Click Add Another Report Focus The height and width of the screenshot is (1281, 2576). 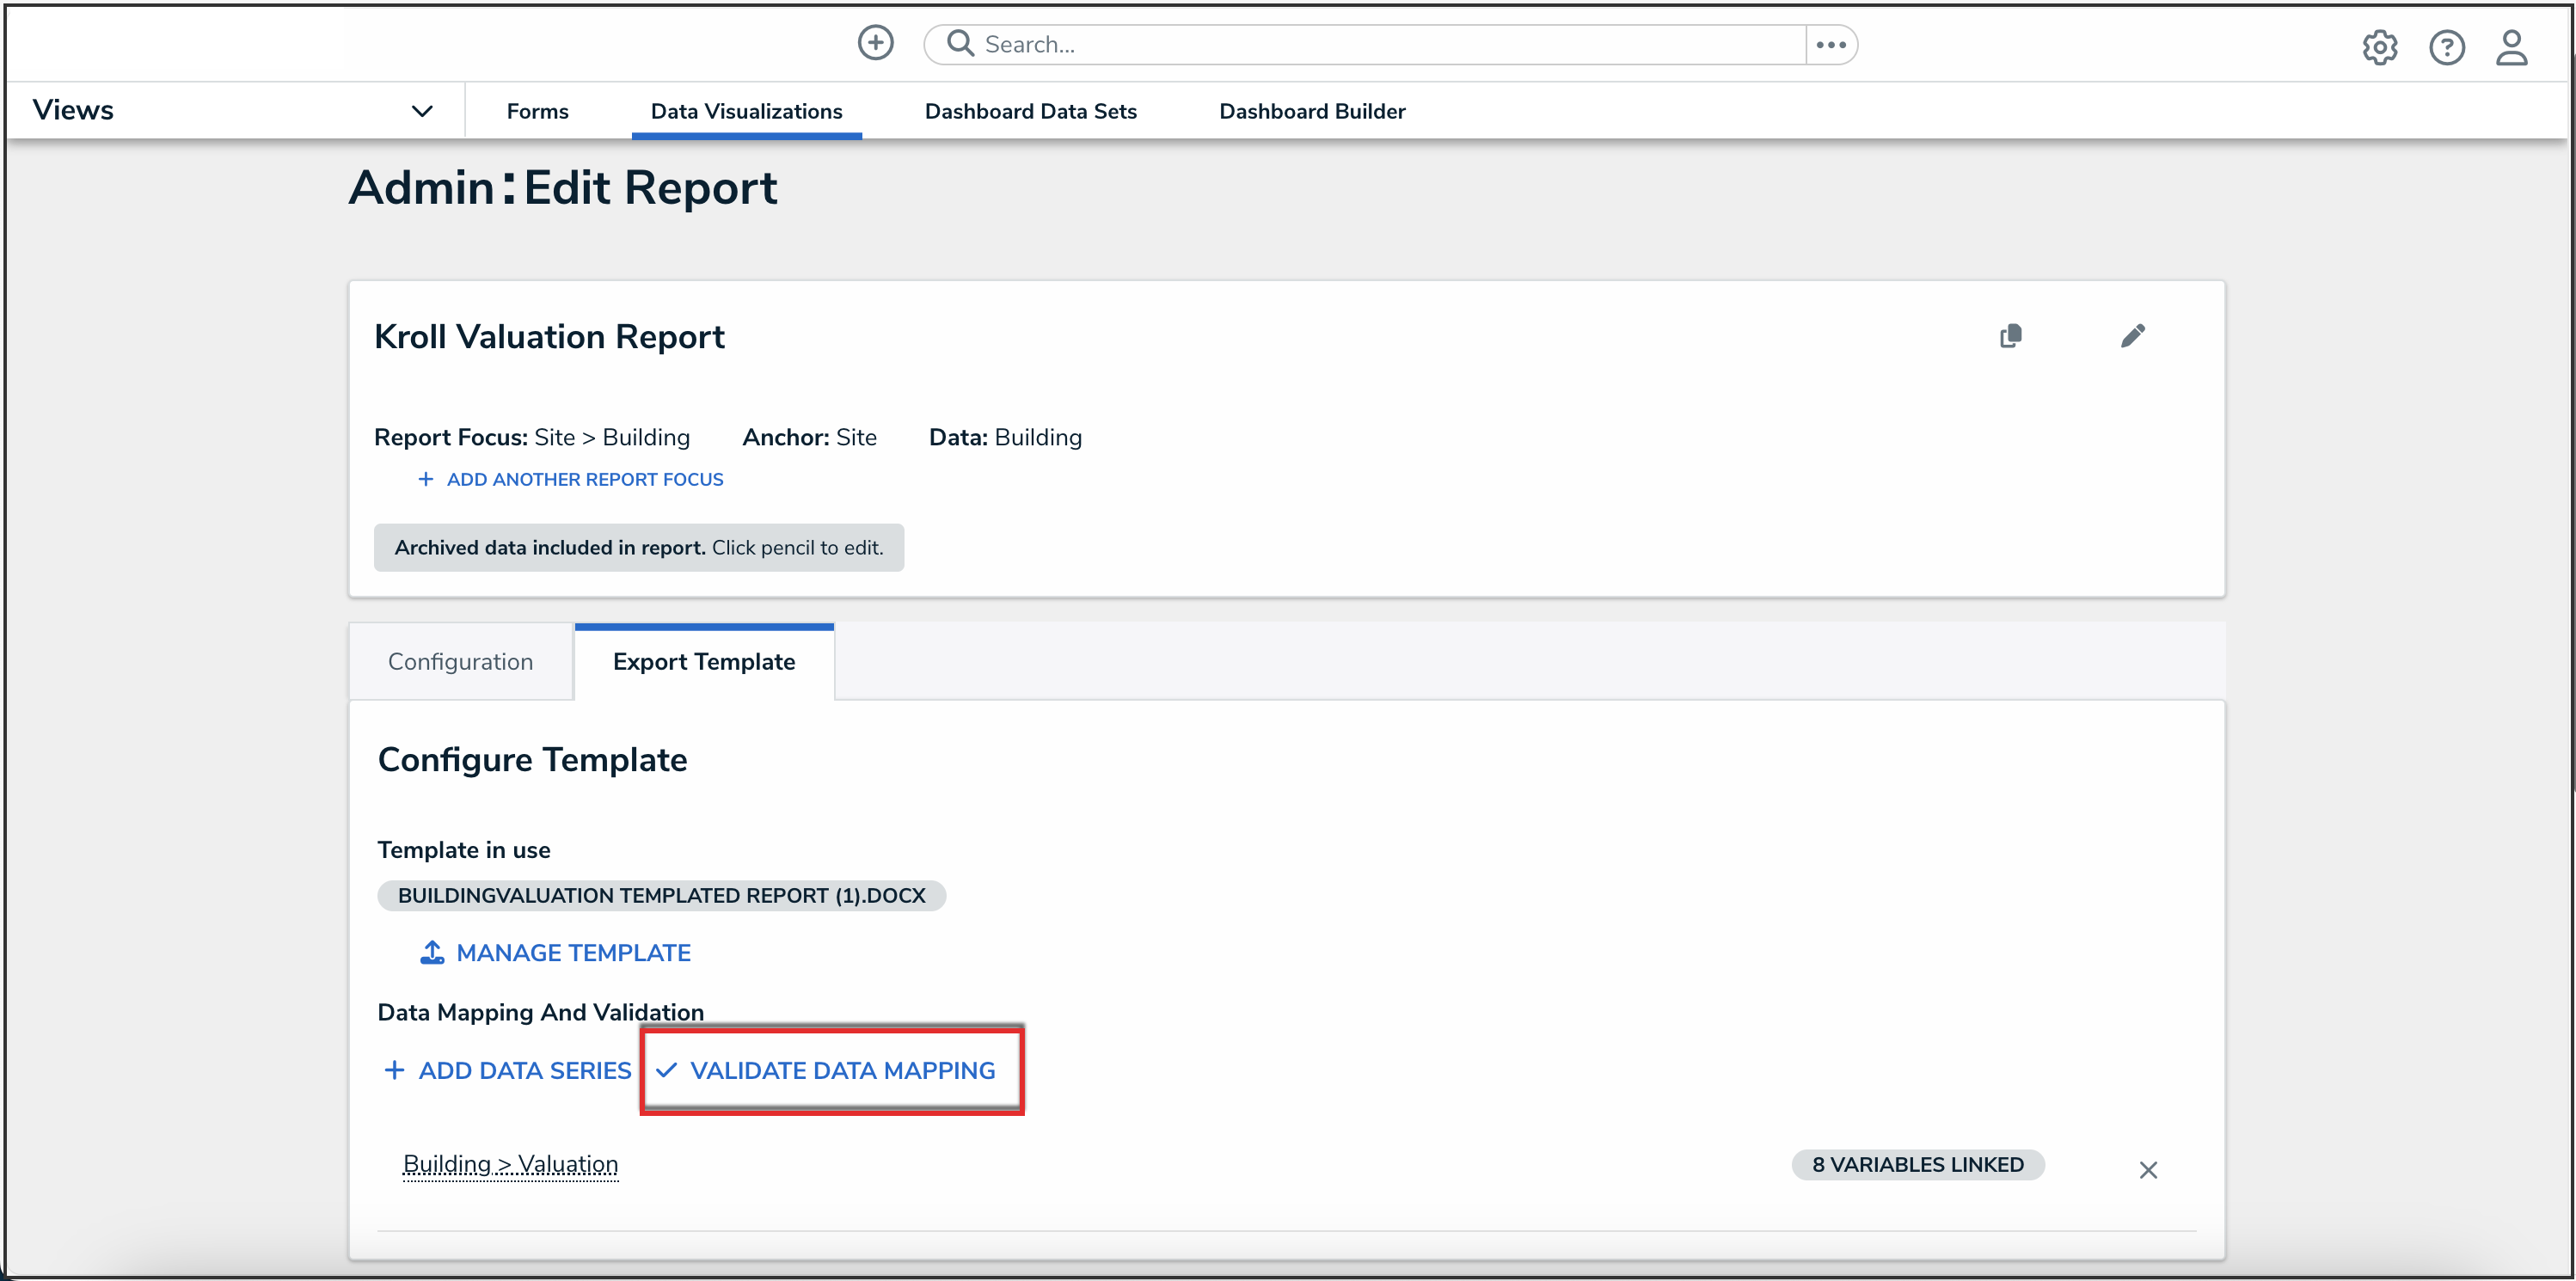583,479
